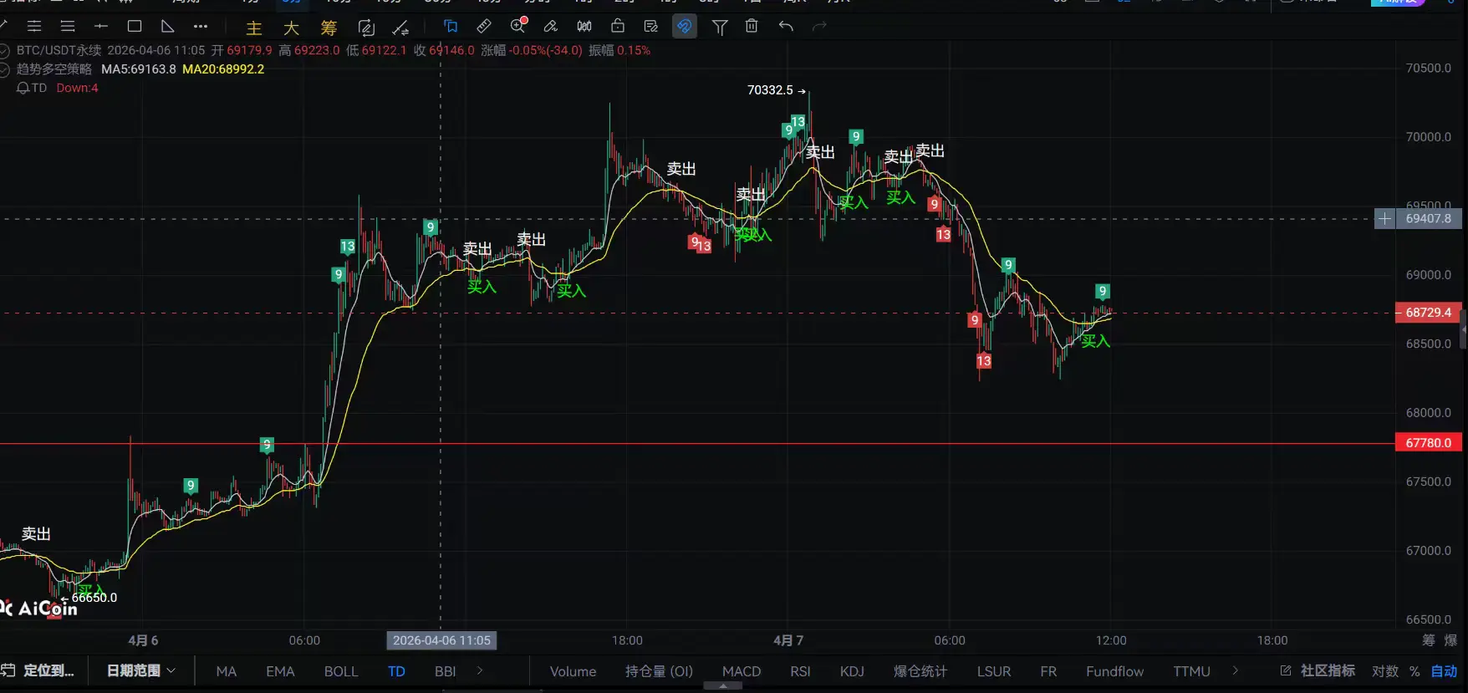
Task: Select the three-line text align tool
Action: (68, 27)
